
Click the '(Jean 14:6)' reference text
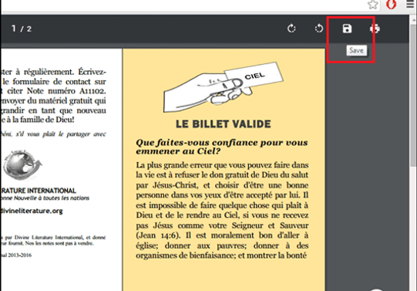pyautogui.click(x=159, y=235)
